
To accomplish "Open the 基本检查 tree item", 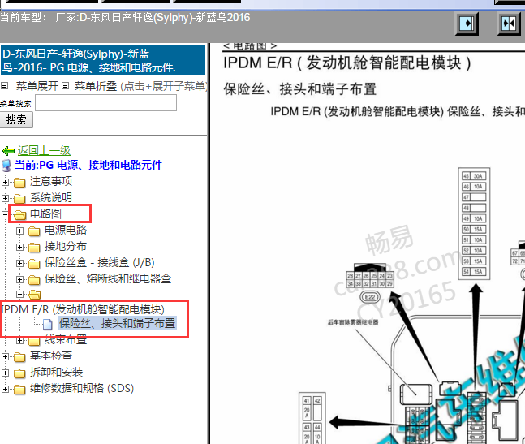I will click(x=51, y=356).
